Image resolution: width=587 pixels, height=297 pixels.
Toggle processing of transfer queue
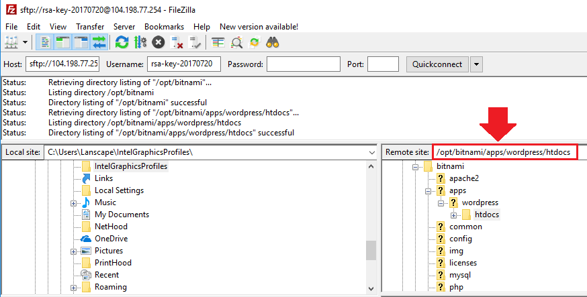point(140,42)
